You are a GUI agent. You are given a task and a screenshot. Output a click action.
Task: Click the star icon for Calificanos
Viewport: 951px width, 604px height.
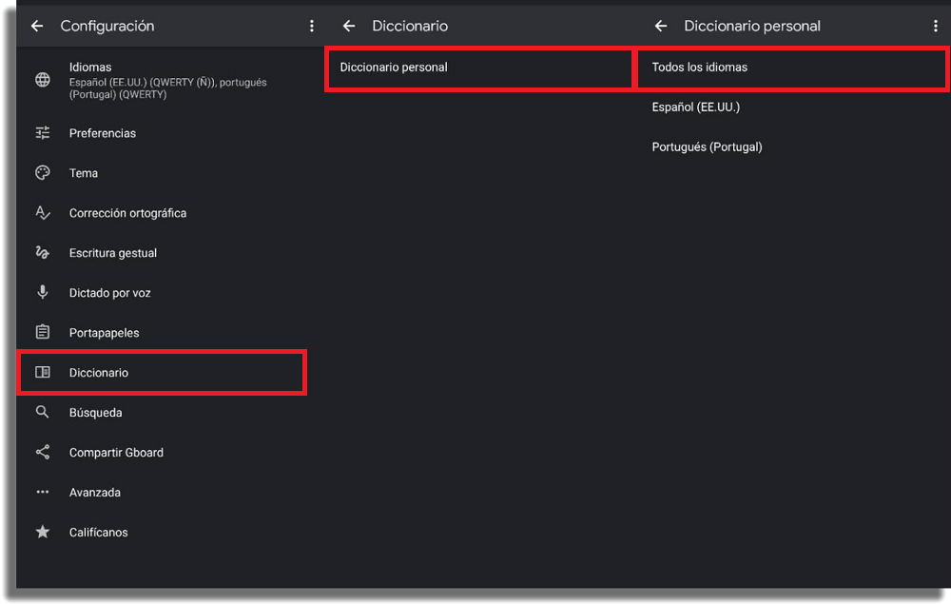[x=43, y=532]
